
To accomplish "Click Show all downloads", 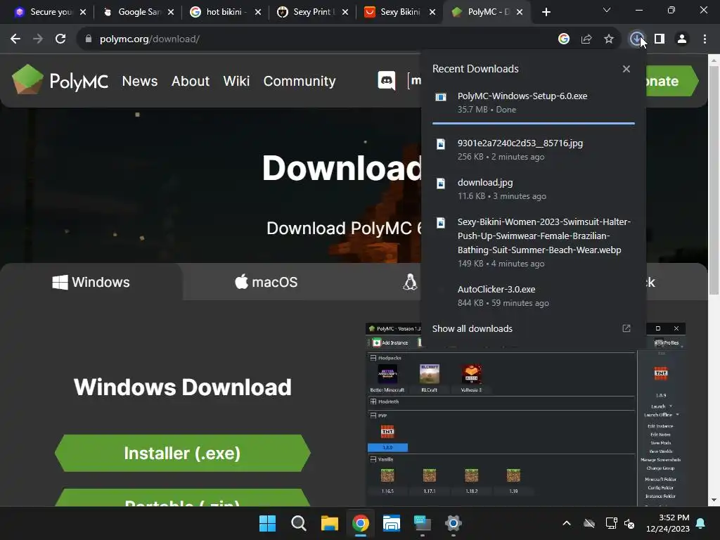I will (x=472, y=329).
